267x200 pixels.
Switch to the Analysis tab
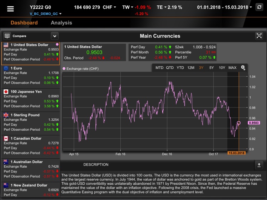[x=61, y=23]
